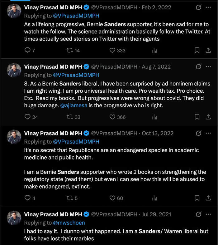The width and height of the screenshot is (218, 245).
Task: Bookmark the Oct 13, 2022 tweet
Action: tap(197, 198)
